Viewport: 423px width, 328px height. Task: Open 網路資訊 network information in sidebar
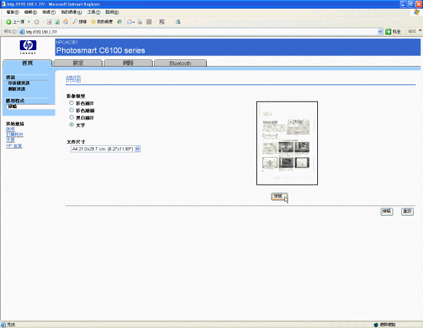tap(17, 89)
